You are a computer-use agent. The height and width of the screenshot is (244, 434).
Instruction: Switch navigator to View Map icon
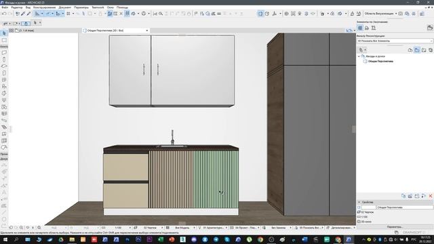[x=417, y=50]
